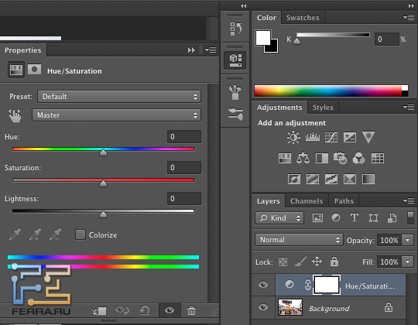The image size is (418, 325).
Task: Delete adjustment layer with trash icon
Action: point(191,310)
